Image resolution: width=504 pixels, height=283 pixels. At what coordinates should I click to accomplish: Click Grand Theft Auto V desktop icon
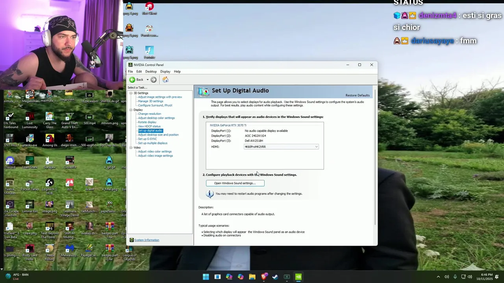click(70, 121)
